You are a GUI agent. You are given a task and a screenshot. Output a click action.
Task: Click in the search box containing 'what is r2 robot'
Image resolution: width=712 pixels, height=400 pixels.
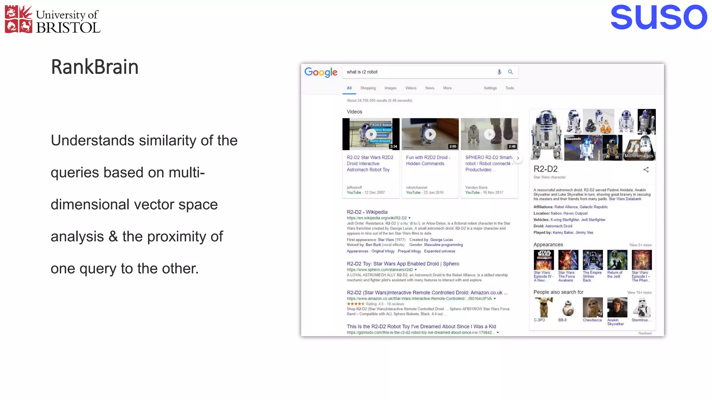(x=417, y=72)
